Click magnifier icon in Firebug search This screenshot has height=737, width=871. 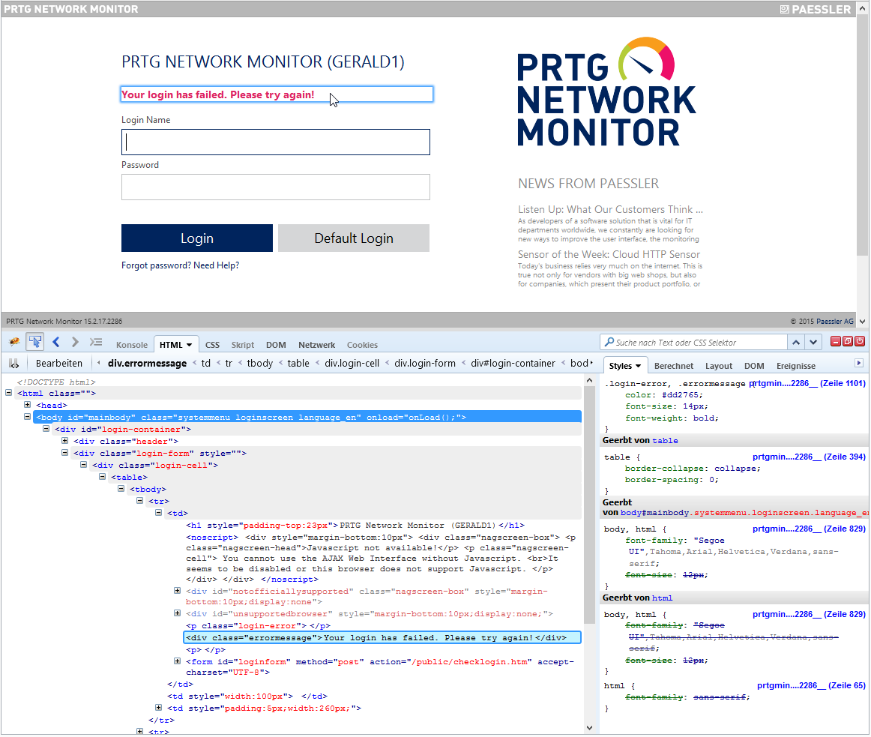coord(609,342)
